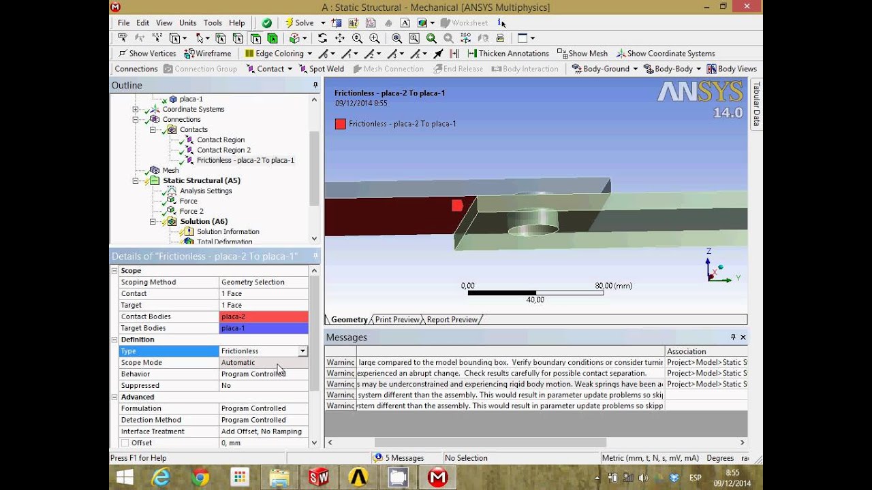Screen dimensions: 872x490
Task: Click the New Comment 'Abc' icon
Action: pyautogui.click(x=354, y=22)
